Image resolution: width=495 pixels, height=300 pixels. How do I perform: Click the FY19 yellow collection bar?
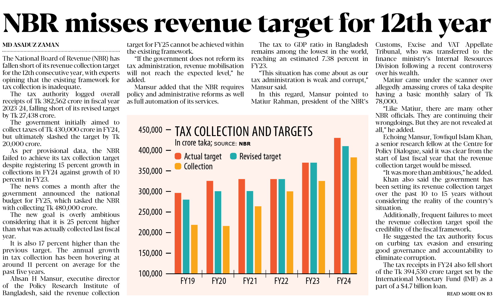click(x=194, y=249)
